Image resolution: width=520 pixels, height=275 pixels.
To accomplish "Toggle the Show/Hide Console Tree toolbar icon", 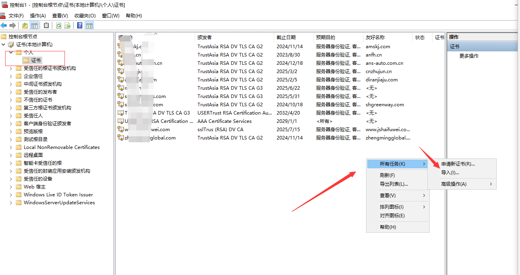I will click(34, 26).
